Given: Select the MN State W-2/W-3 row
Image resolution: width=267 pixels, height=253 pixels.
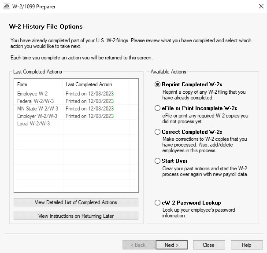Looking at the screenshot, I should pos(76,109).
